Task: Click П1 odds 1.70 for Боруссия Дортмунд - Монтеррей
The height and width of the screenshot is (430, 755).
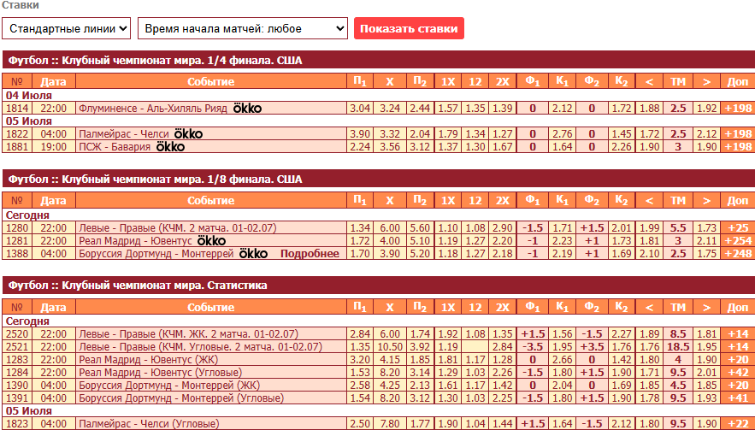Action: pos(360,253)
